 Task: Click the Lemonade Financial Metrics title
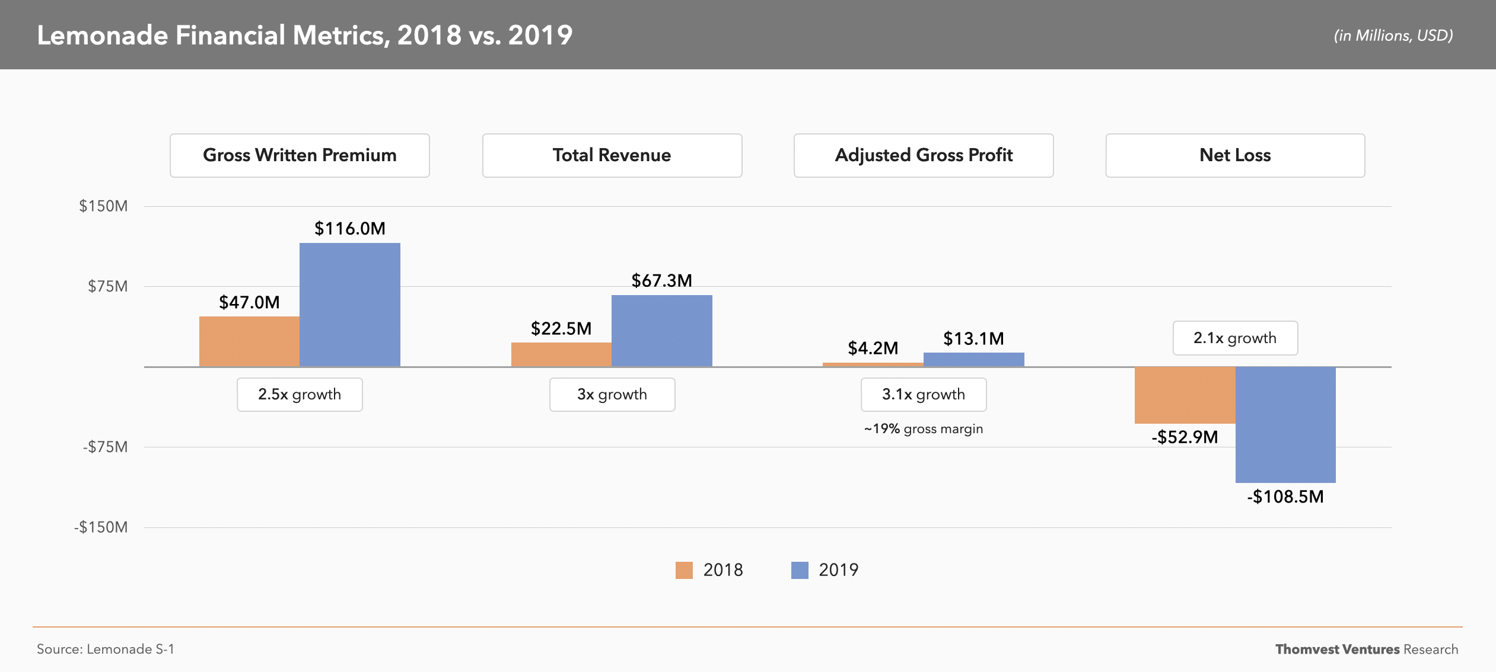[x=305, y=35]
